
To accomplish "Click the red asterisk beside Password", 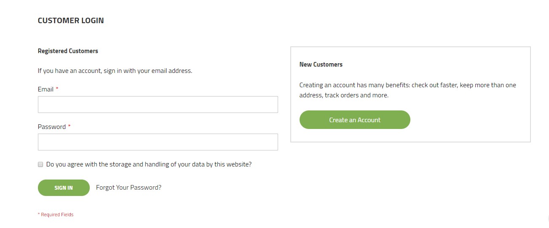I will [x=69, y=126].
